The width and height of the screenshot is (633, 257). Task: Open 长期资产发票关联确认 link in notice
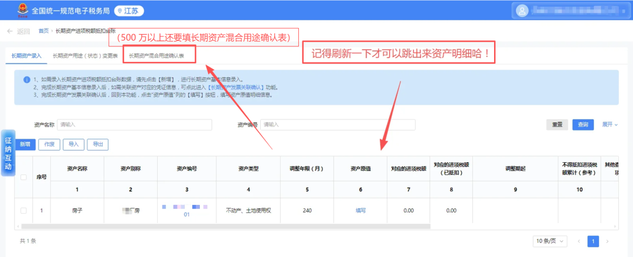236,87
